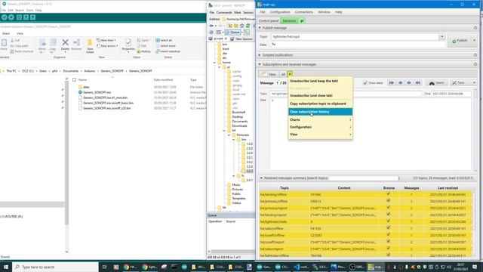483x272 pixels.
Task: Collapse Received messages summary section
Action: [x=261, y=178]
